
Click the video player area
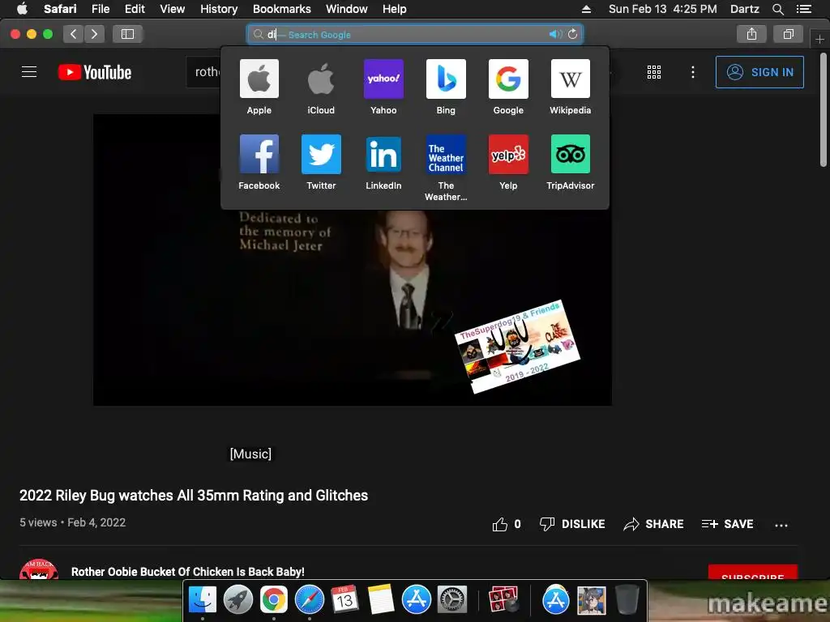coord(353,260)
